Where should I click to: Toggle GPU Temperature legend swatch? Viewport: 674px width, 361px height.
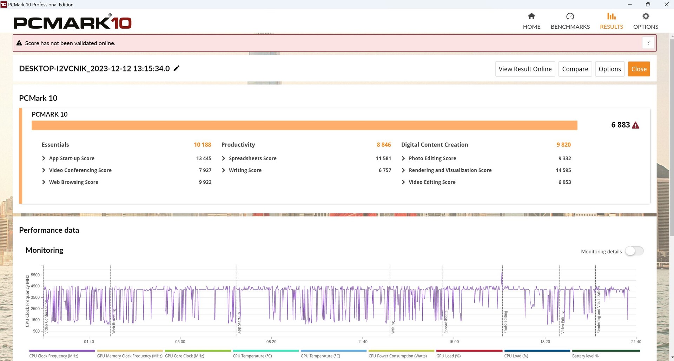click(x=333, y=350)
